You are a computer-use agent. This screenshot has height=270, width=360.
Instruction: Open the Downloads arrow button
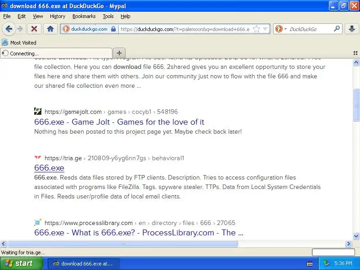tap(351, 29)
